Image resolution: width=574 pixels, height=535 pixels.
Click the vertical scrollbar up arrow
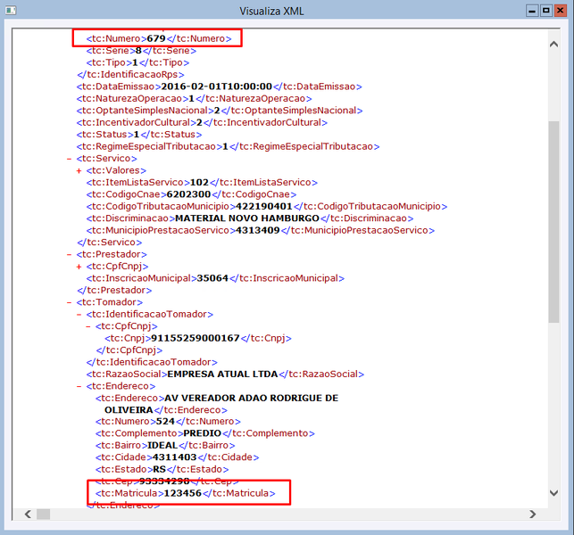pyautogui.click(x=553, y=45)
